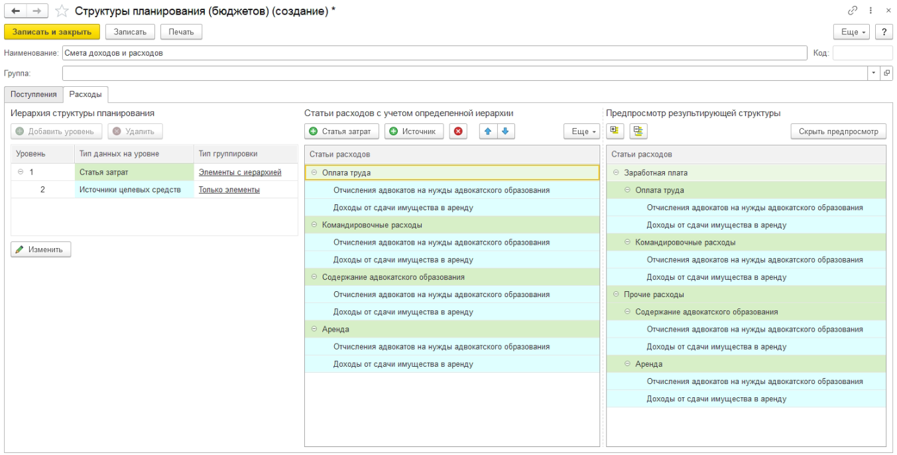This screenshot has height=455, width=897.
Task: Click the red delete icon in expense toolbar
Action: click(x=457, y=131)
